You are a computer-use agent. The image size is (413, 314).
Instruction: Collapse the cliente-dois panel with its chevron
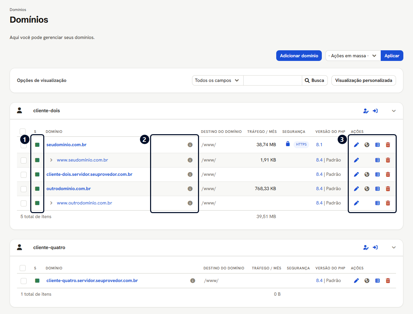(x=394, y=111)
